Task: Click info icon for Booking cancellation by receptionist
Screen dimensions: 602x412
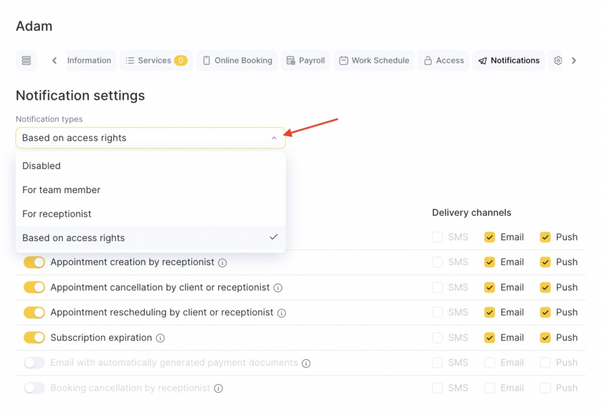Action: point(218,389)
